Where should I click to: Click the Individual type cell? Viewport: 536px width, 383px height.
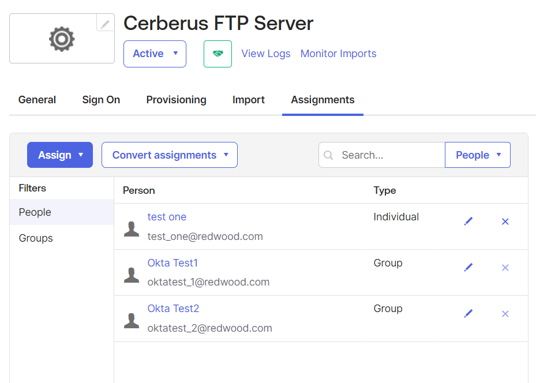pos(396,217)
